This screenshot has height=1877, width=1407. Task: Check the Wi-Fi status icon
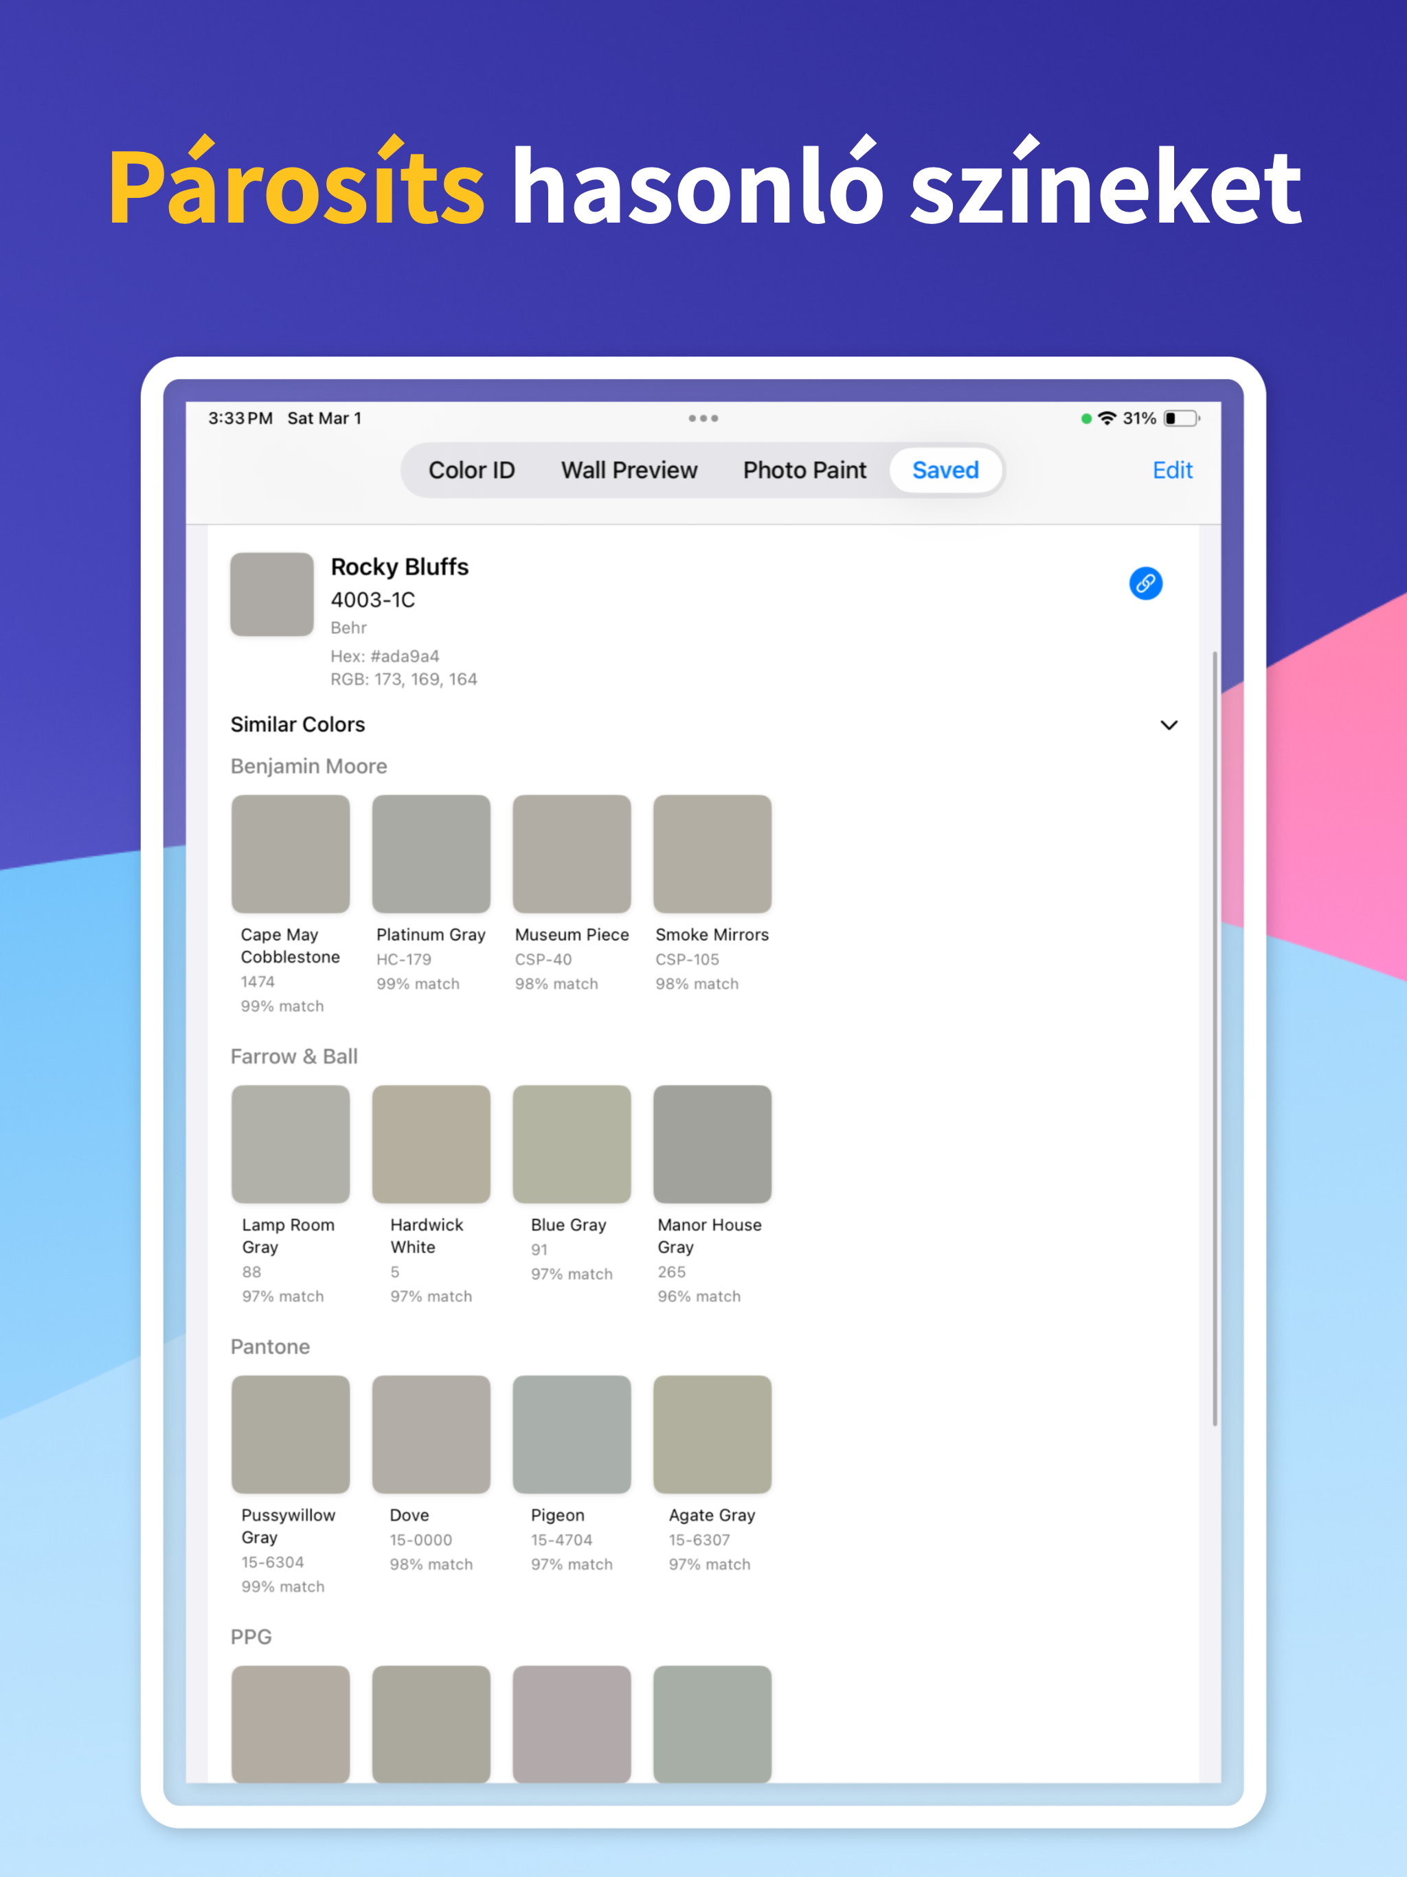click(x=1105, y=418)
